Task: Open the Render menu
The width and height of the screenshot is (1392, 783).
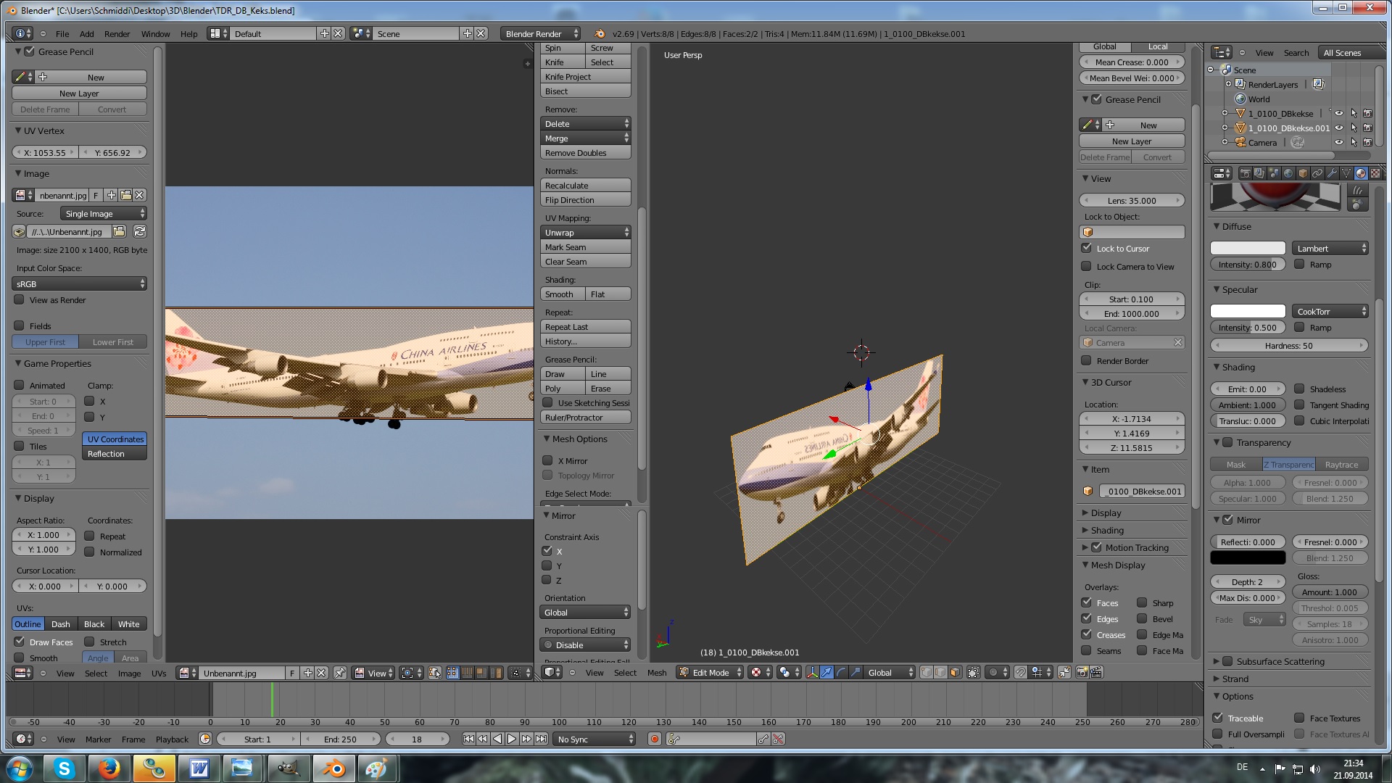Action: (117, 34)
